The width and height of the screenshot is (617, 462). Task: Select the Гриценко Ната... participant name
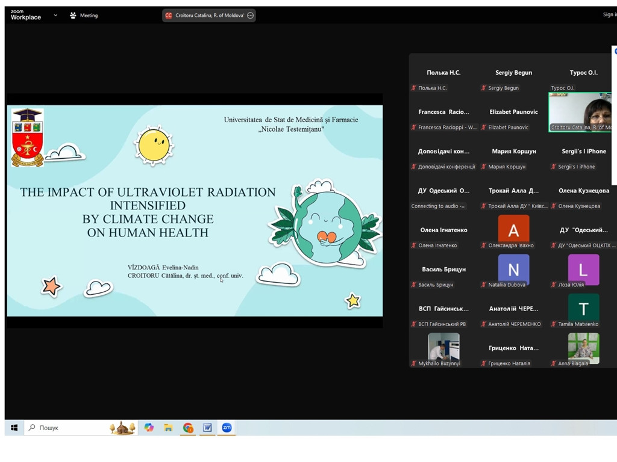(x=513, y=348)
